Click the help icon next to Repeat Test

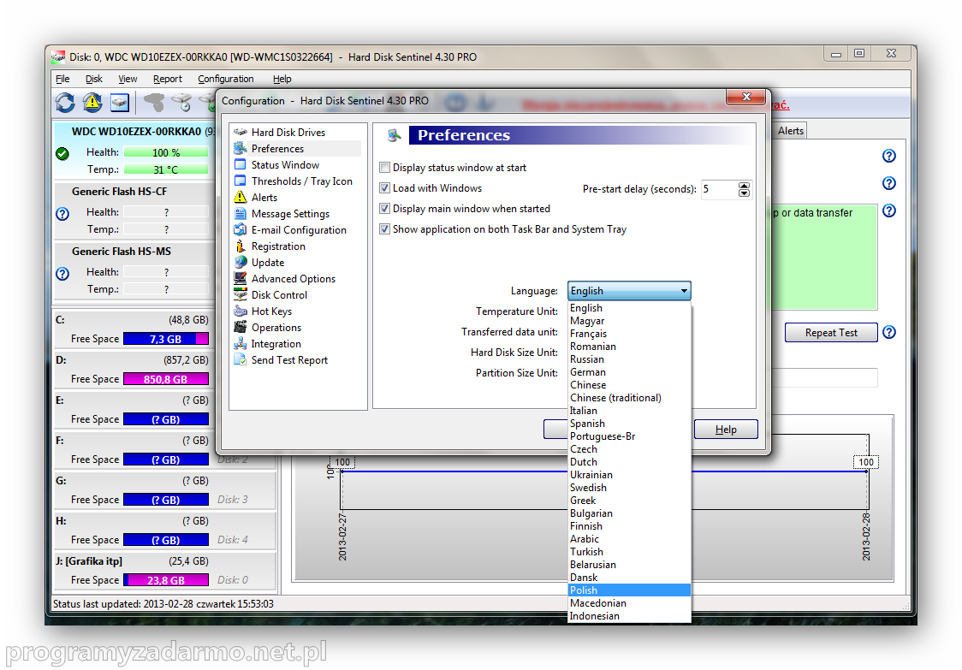889,333
